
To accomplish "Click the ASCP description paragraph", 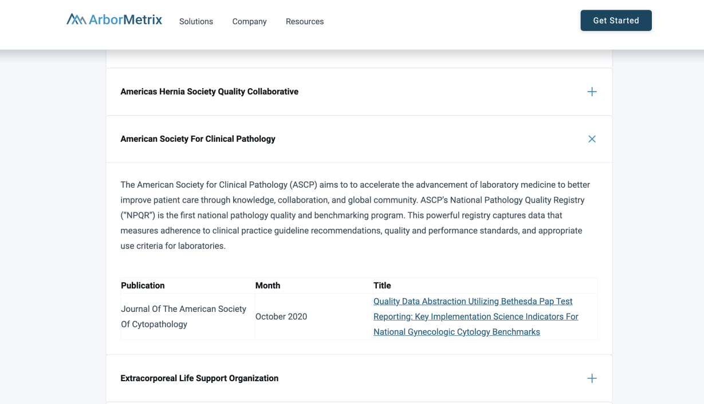I will (x=355, y=215).
